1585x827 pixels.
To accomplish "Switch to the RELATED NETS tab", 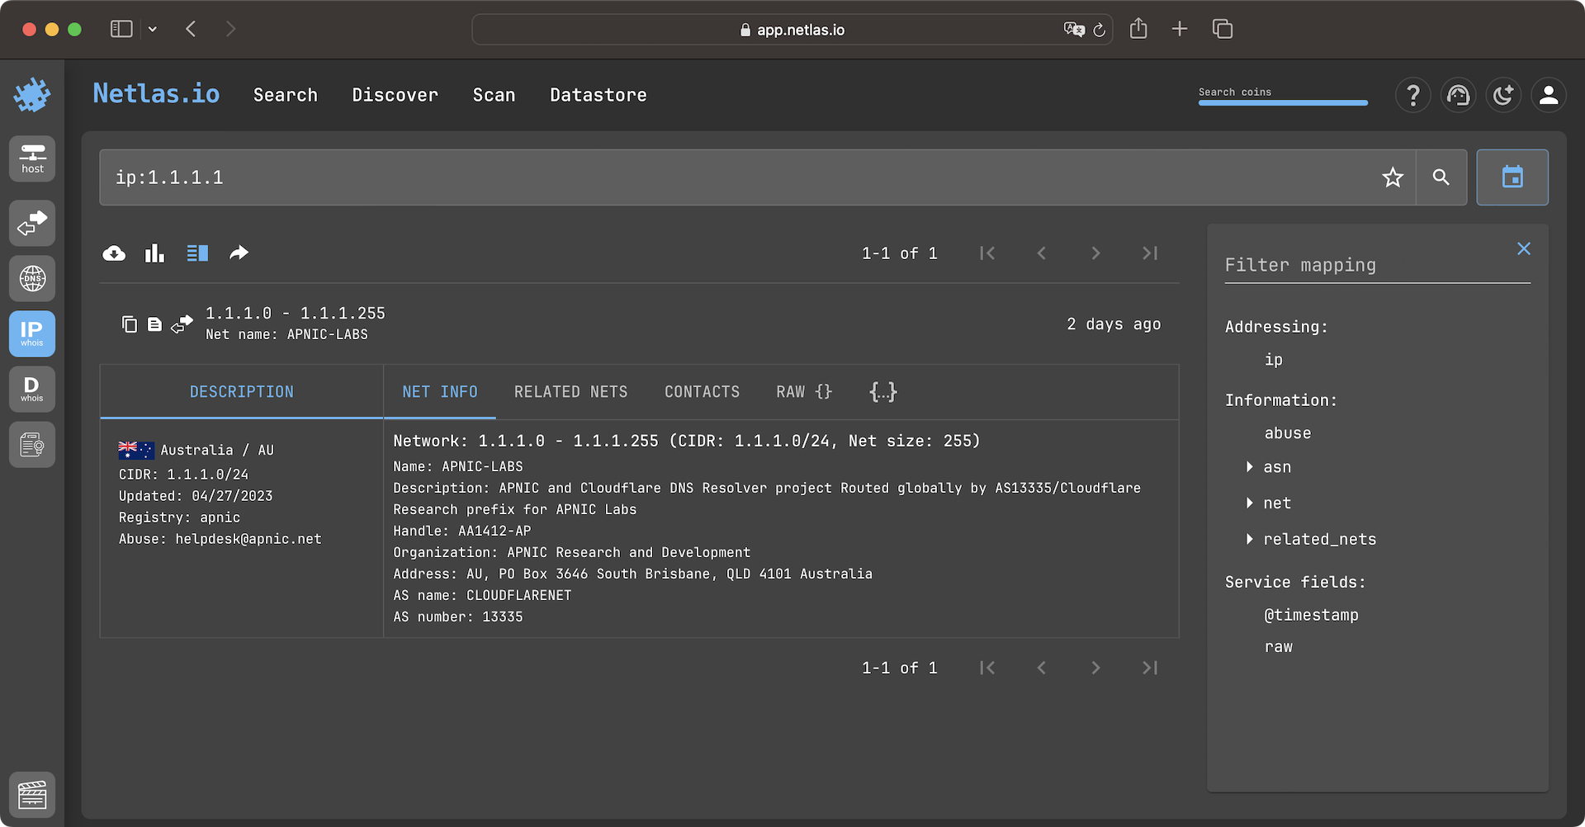I will [570, 391].
